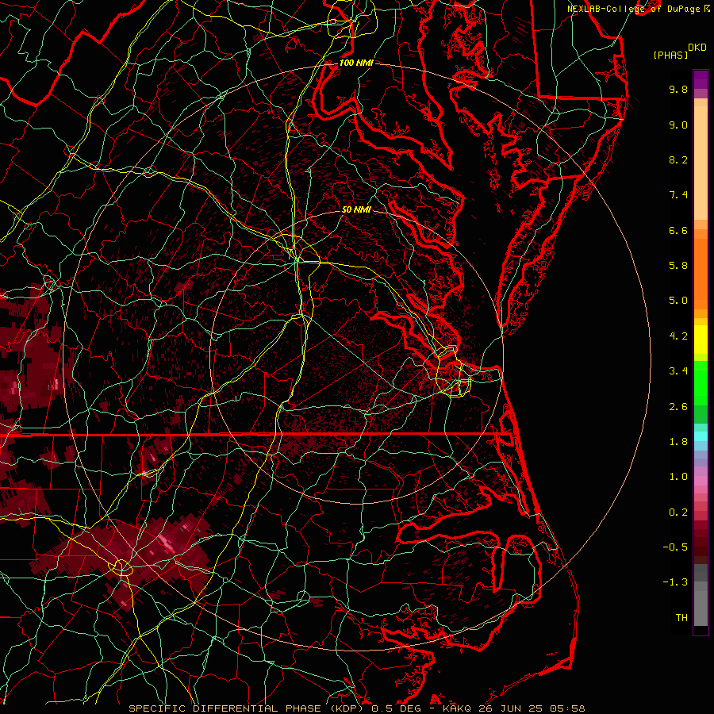This screenshot has width=714, height=714.
Task: Click the 6.6 value on the color scale
Action: pyautogui.click(x=678, y=230)
